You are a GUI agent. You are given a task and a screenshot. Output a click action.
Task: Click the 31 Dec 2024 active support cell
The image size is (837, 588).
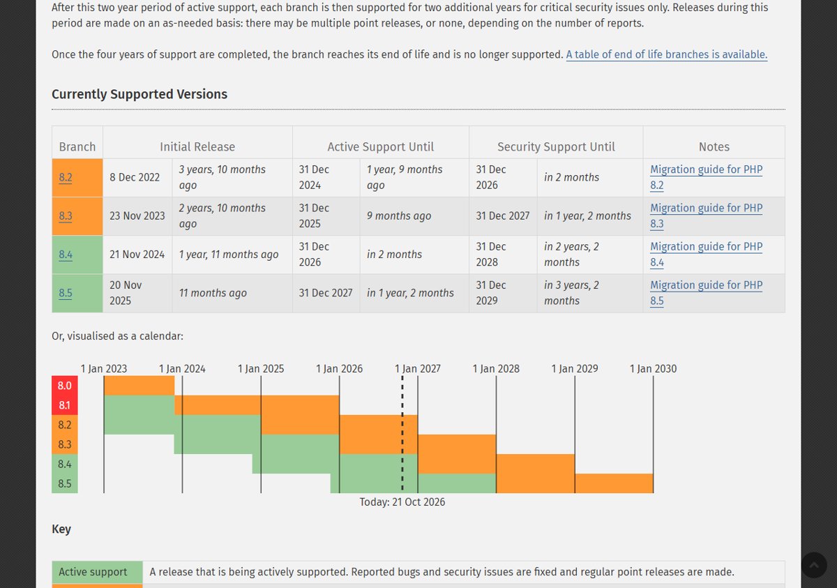[326, 177]
